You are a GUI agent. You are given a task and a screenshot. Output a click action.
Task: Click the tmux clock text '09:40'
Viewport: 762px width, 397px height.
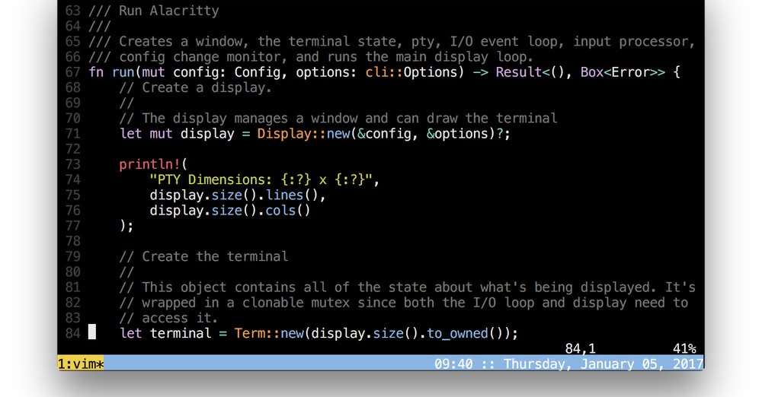pyautogui.click(x=453, y=364)
